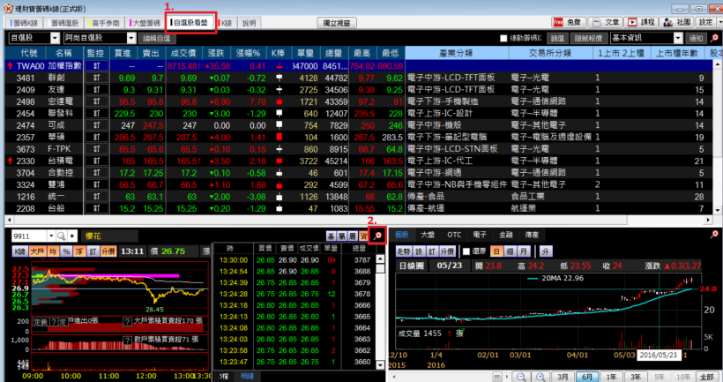Enable the 連動籌碼K checkbox
The image size is (723, 382).
tap(503, 39)
